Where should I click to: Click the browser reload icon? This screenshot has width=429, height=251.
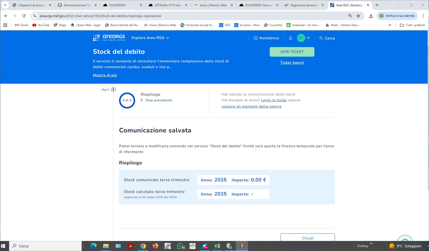(24, 16)
